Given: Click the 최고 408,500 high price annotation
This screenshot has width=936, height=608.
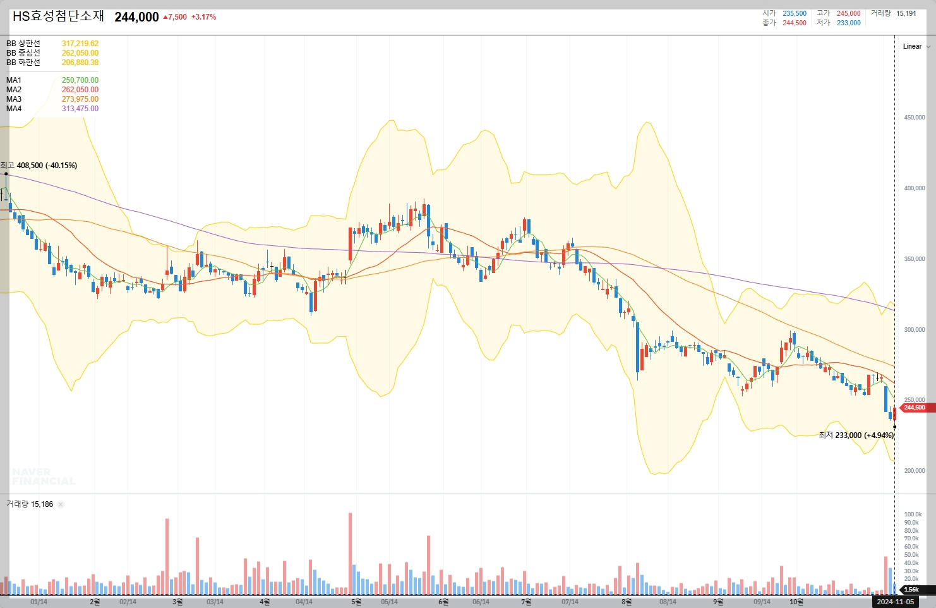Looking at the screenshot, I should point(39,166).
